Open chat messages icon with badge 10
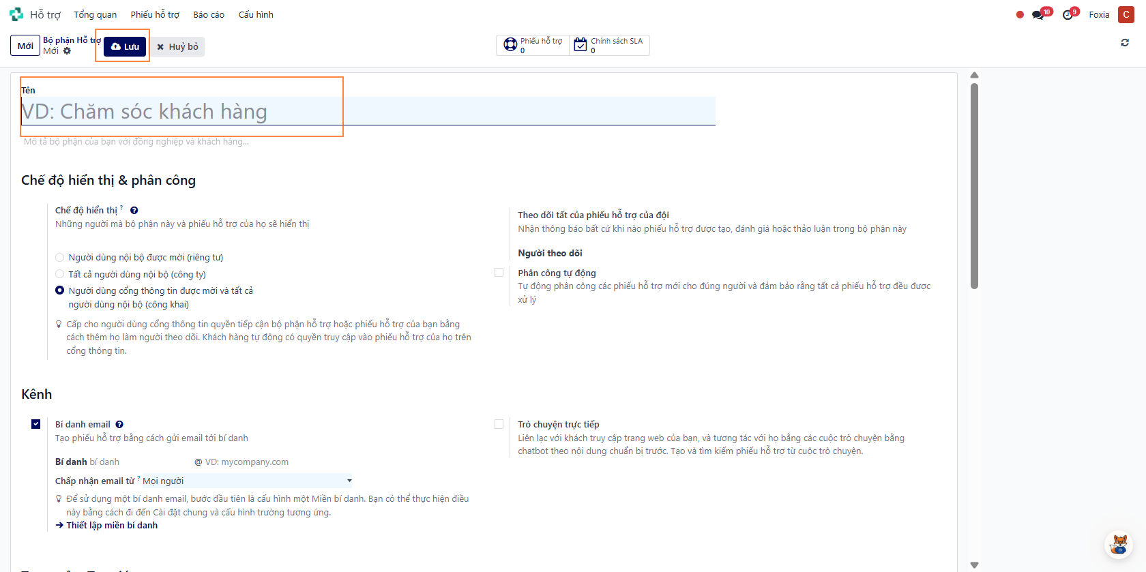The image size is (1146, 572). coord(1038,14)
